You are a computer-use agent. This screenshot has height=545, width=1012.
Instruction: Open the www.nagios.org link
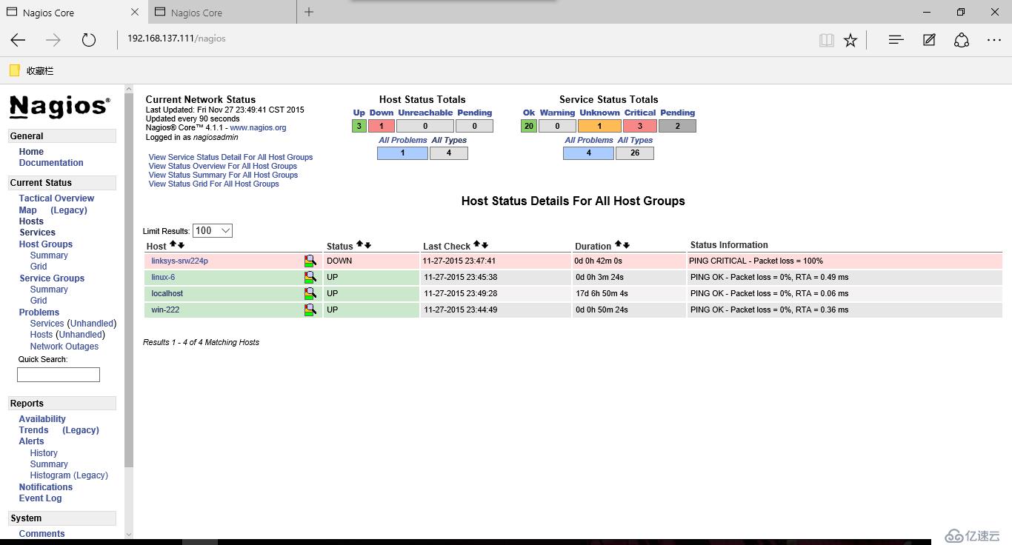tap(258, 127)
